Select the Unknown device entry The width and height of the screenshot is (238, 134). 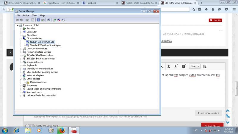tap(38, 82)
